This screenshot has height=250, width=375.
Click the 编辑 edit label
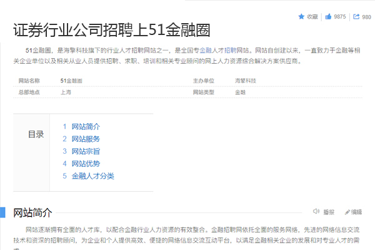tap(356, 212)
